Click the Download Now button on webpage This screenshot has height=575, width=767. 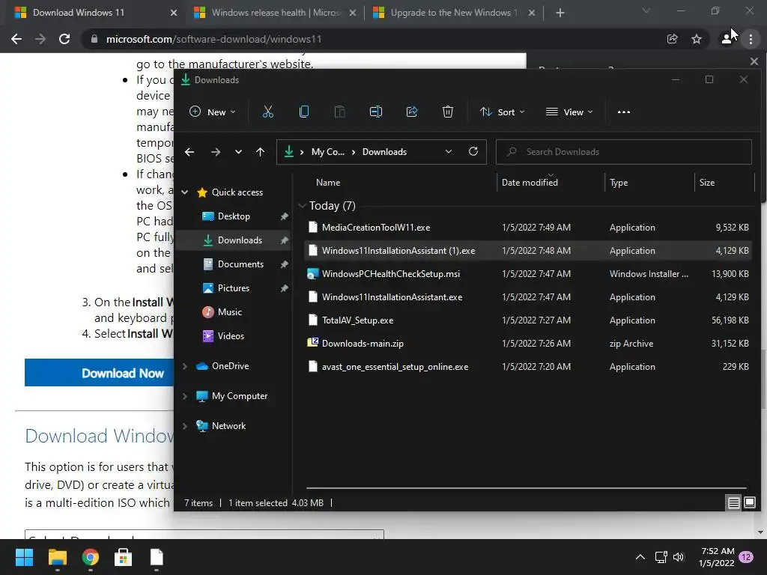[x=100, y=373]
